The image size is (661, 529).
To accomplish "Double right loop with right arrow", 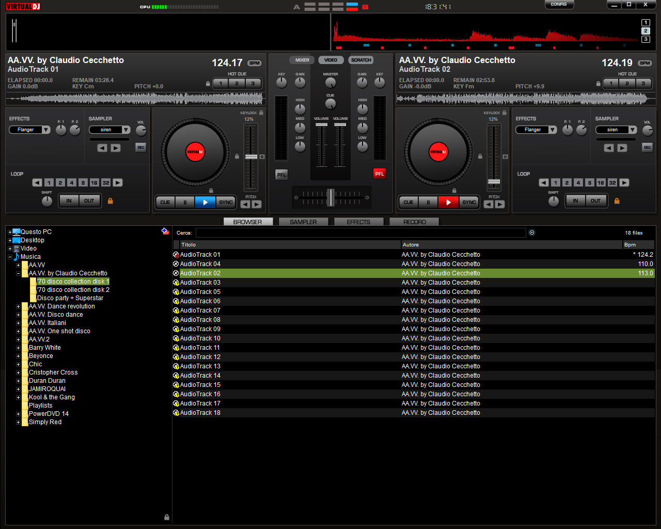I will pyautogui.click(x=624, y=183).
